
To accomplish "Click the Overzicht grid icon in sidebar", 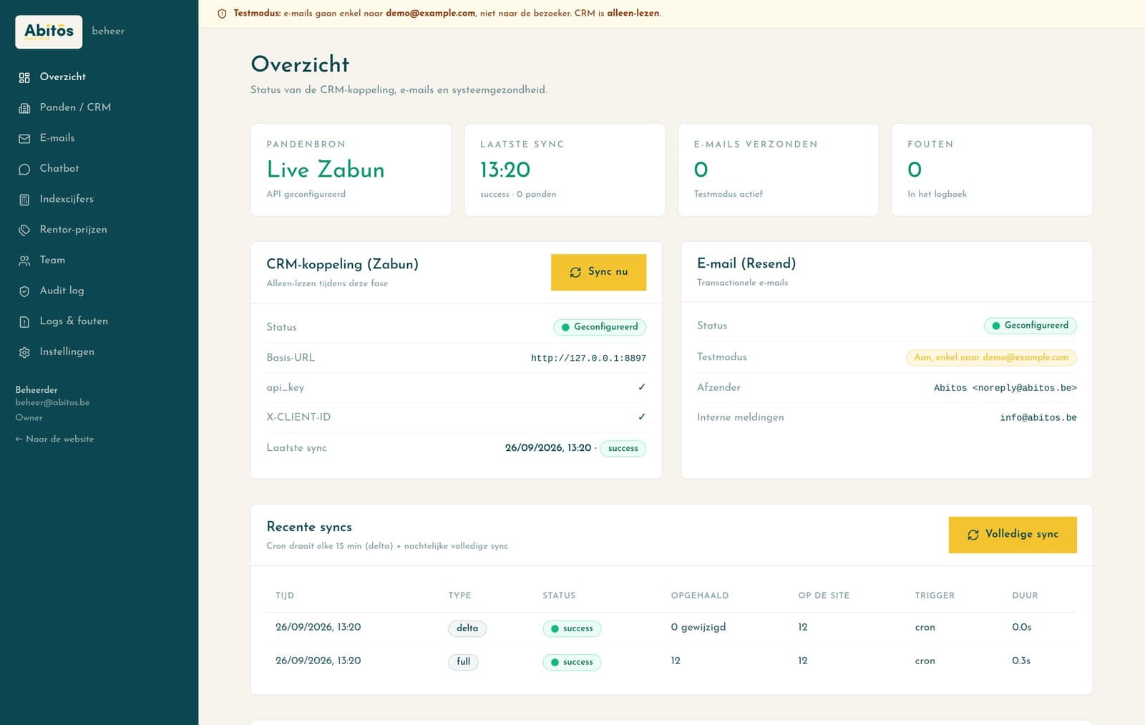I will pyautogui.click(x=24, y=77).
